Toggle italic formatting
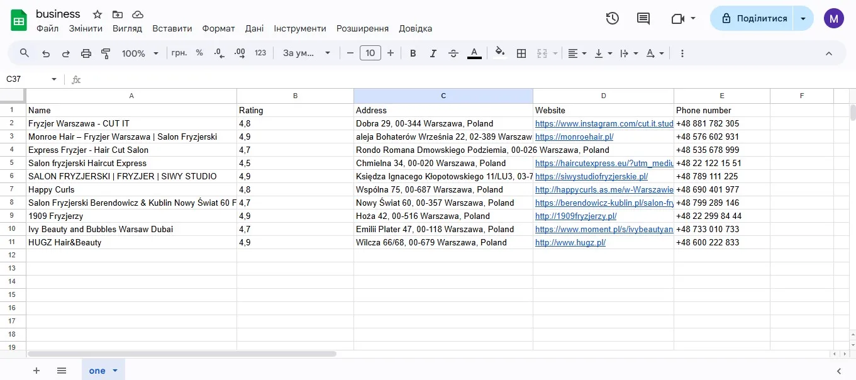This screenshot has height=380, width=856. (433, 53)
